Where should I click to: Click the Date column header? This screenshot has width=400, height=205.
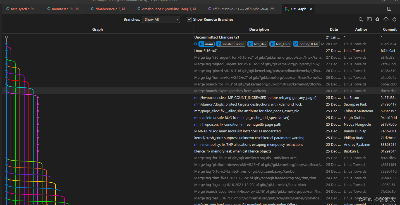(334, 29)
